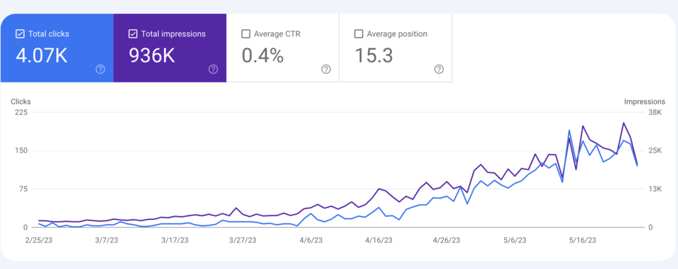Select the 15.3 average position card
Image resolution: width=678 pixels, height=269 pixels.
[x=396, y=48]
